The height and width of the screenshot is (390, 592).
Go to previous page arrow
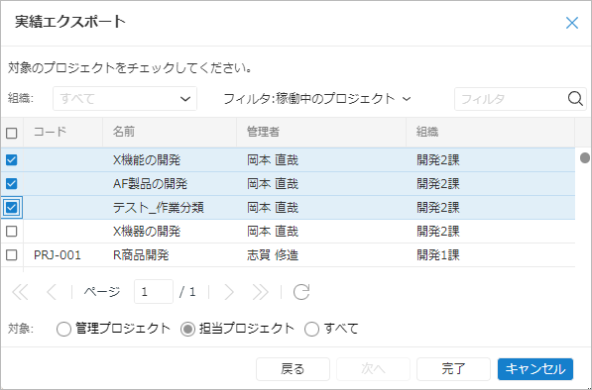pos(52,292)
